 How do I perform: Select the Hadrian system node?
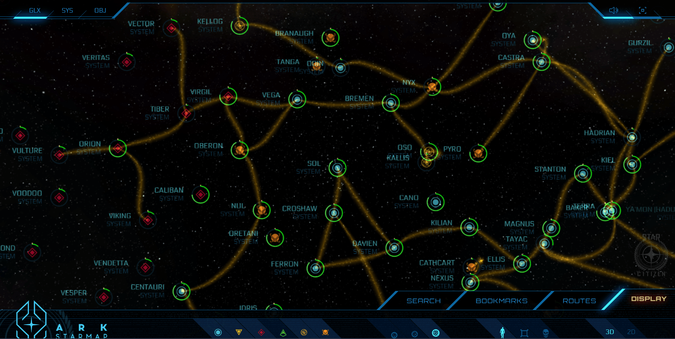[x=632, y=137]
